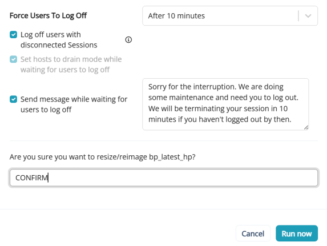Click the word "Sorry" in the message box
The width and height of the screenshot is (327, 246).
pos(158,87)
